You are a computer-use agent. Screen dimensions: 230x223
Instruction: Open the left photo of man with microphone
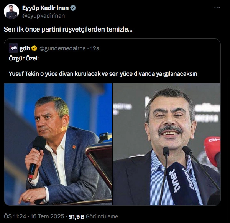(x=58, y=144)
